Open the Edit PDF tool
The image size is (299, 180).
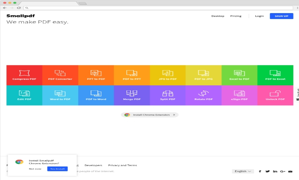24,95
